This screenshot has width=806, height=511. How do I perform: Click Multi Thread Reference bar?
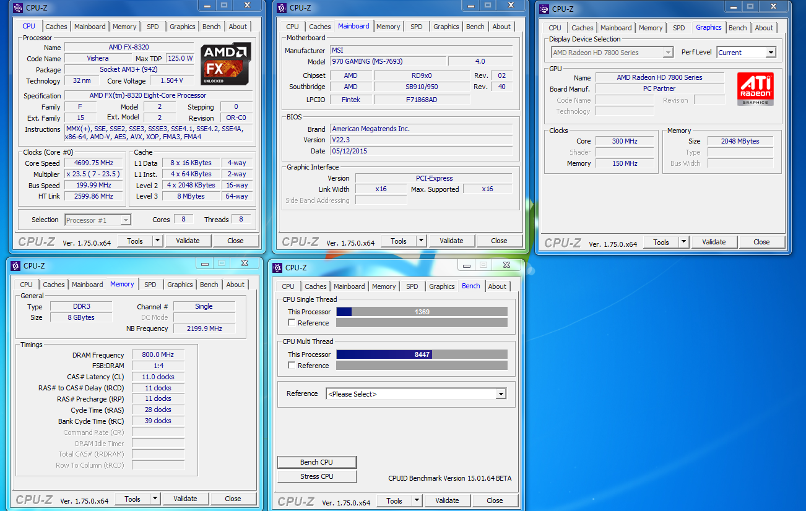pyautogui.click(x=422, y=366)
